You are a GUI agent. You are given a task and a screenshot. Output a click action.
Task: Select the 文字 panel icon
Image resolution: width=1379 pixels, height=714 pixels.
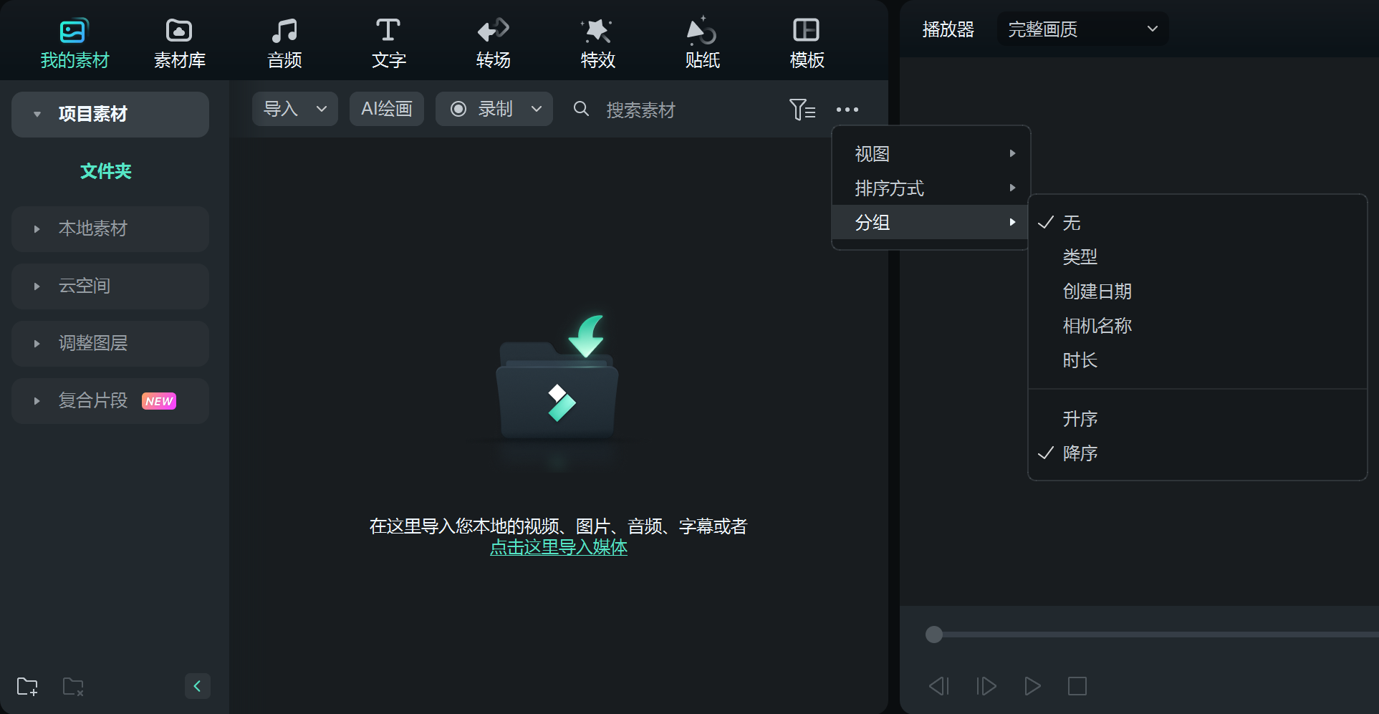(388, 41)
